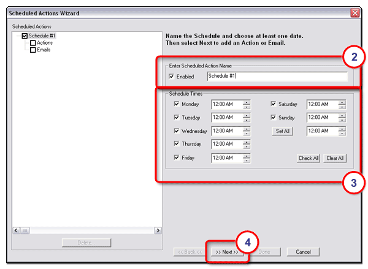The width and height of the screenshot is (368, 269).
Task: Increase Tuesday time with up spinner arrow
Action: pos(247,115)
